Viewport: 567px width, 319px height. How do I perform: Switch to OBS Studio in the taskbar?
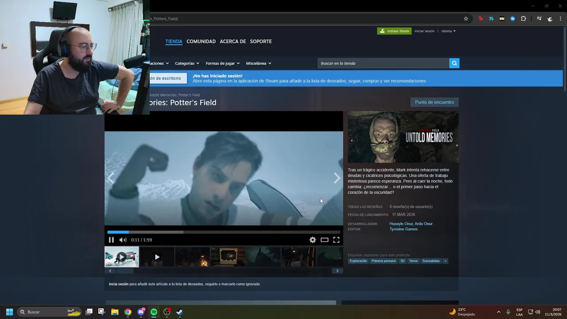pos(167,312)
